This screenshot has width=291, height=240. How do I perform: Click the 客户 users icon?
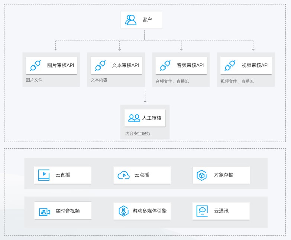131,20
